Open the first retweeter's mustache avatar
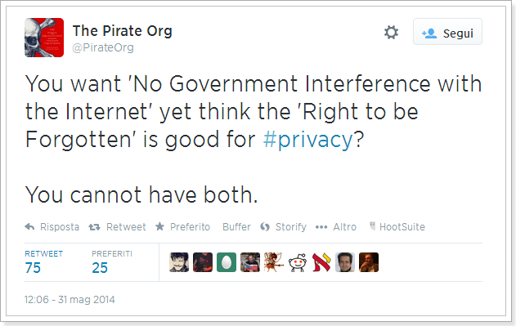 tap(179, 262)
